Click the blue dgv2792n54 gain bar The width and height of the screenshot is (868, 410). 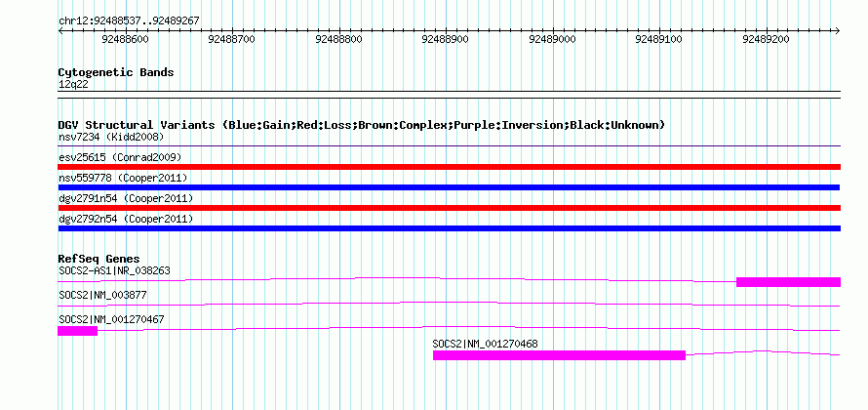click(x=449, y=228)
